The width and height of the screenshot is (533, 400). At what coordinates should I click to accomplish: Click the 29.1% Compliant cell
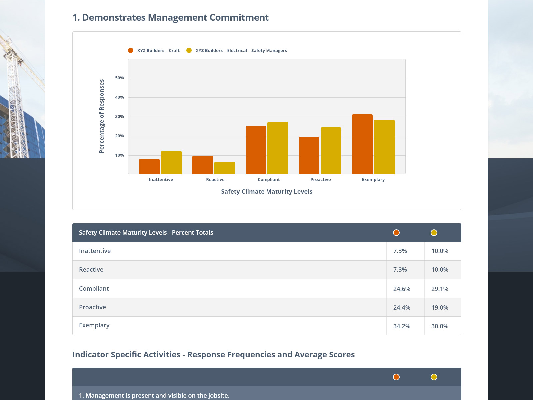coord(443,289)
